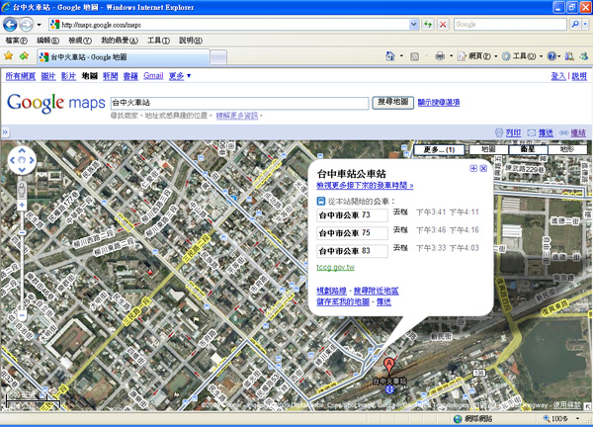Open the Print dropdown arrow
The image size is (593, 427).
pyautogui.click(x=451, y=56)
